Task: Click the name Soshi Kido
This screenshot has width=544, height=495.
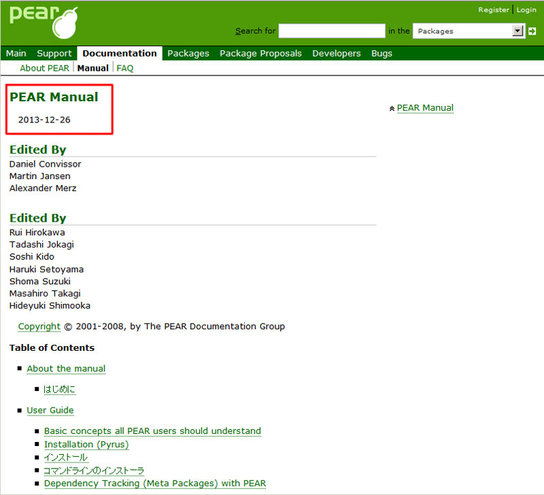Action: tap(31, 257)
